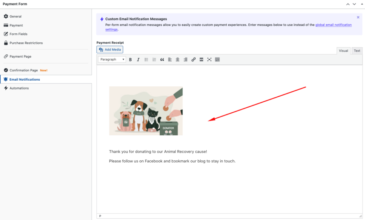Switch to the Visual editor tab

[x=343, y=51]
